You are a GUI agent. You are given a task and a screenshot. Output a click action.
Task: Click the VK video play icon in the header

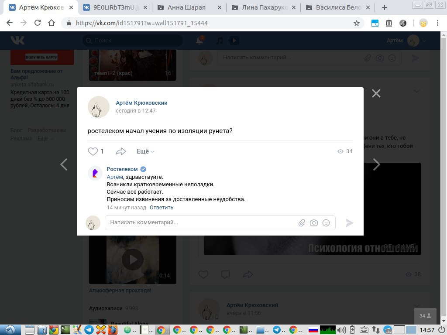[234, 41]
